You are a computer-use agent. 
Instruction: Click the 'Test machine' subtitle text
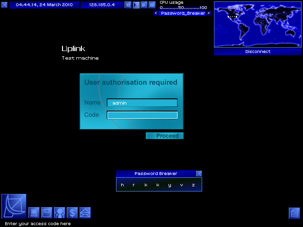(80, 58)
